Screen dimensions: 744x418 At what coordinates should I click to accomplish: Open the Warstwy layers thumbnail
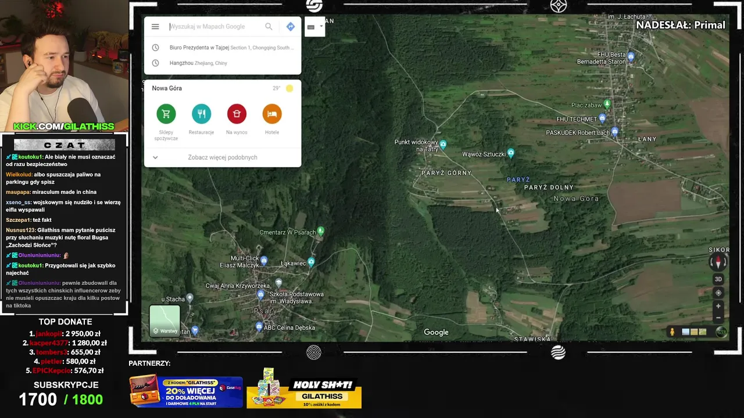point(164,320)
